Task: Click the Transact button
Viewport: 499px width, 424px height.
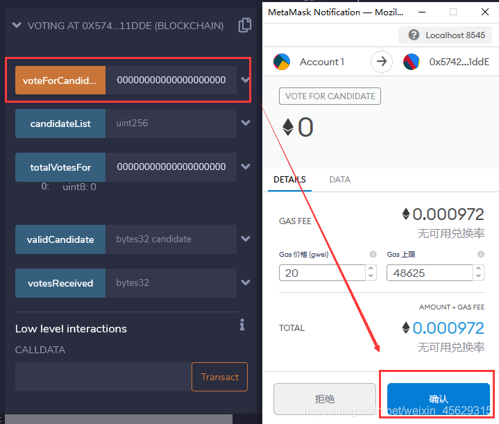Action: point(219,377)
